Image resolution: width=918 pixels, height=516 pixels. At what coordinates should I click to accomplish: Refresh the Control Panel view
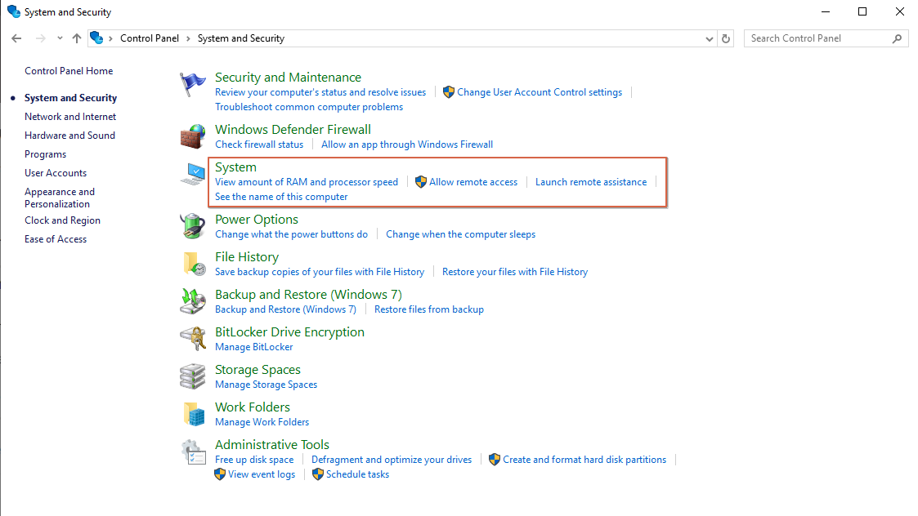pyautogui.click(x=726, y=38)
